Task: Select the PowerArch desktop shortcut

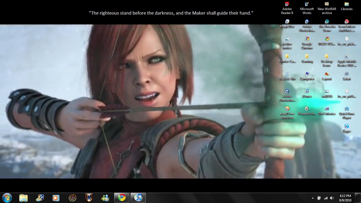Action: pos(307,111)
